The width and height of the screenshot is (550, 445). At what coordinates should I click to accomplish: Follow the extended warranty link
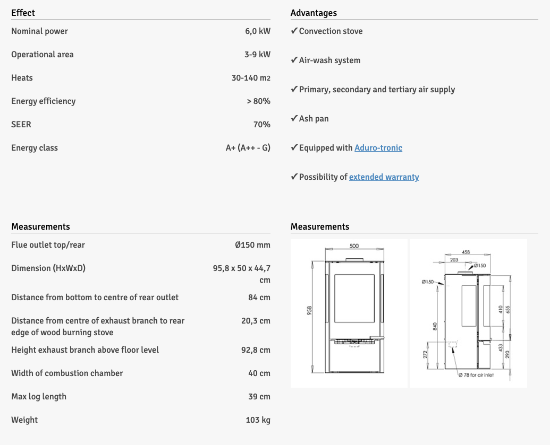384,177
